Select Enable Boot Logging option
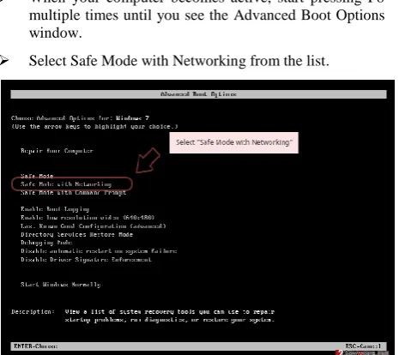This screenshot has width=399, height=355. [x=55, y=209]
